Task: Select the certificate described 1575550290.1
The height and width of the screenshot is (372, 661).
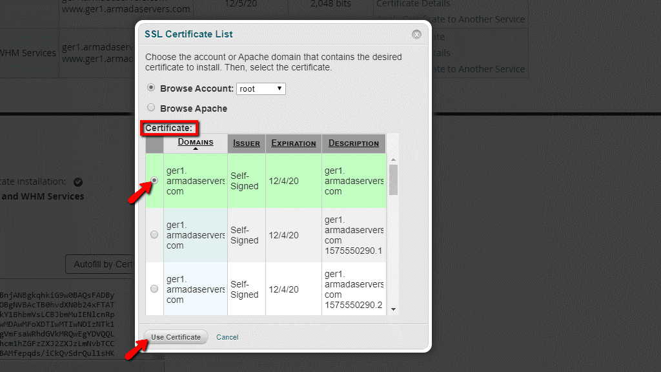Action: pos(154,235)
